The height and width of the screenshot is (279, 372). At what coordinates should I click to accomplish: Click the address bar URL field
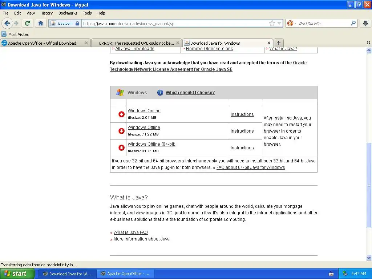pyautogui.click(x=175, y=23)
